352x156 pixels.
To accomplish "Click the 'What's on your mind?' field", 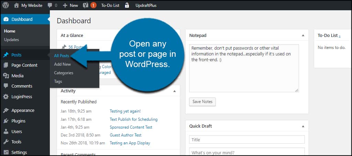I will pyautogui.click(x=247, y=152).
